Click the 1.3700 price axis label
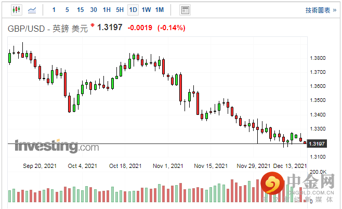This screenshot has height=209, width=342. (x=318, y=72)
